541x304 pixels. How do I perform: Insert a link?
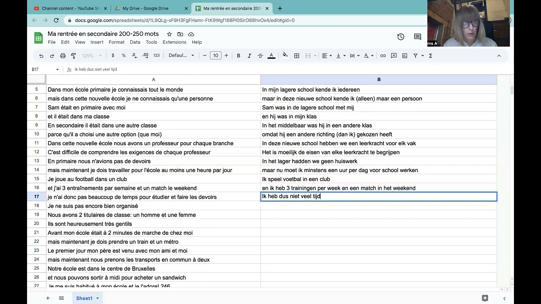point(383,56)
